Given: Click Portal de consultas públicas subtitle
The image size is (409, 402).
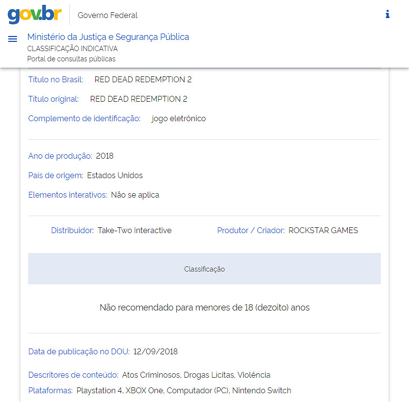Looking at the screenshot, I should pos(71,59).
